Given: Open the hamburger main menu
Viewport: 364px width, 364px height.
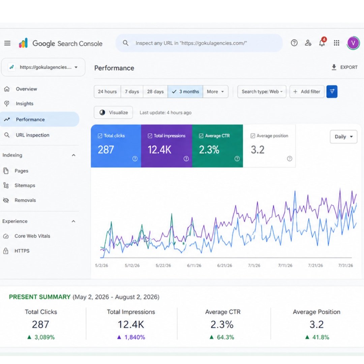Looking at the screenshot, I should point(7,43).
